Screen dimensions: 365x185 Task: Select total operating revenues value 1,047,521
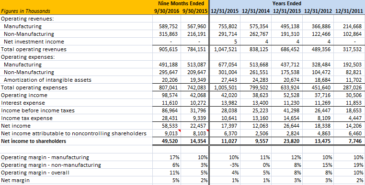tap(226, 49)
